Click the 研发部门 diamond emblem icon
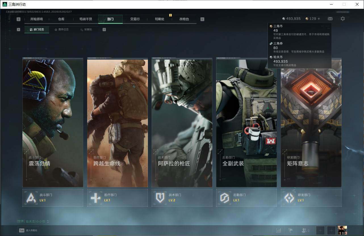The image size is (364, 236). pyautogui.click(x=289, y=198)
